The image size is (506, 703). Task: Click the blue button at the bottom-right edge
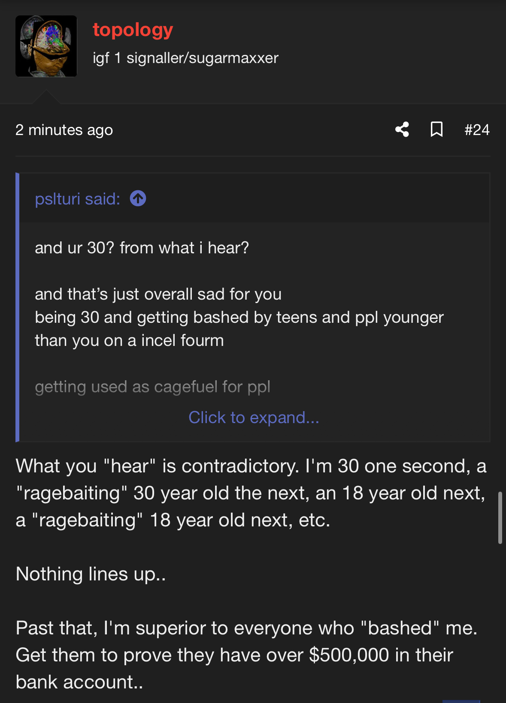pyautogui.click(x=461, y=701)
